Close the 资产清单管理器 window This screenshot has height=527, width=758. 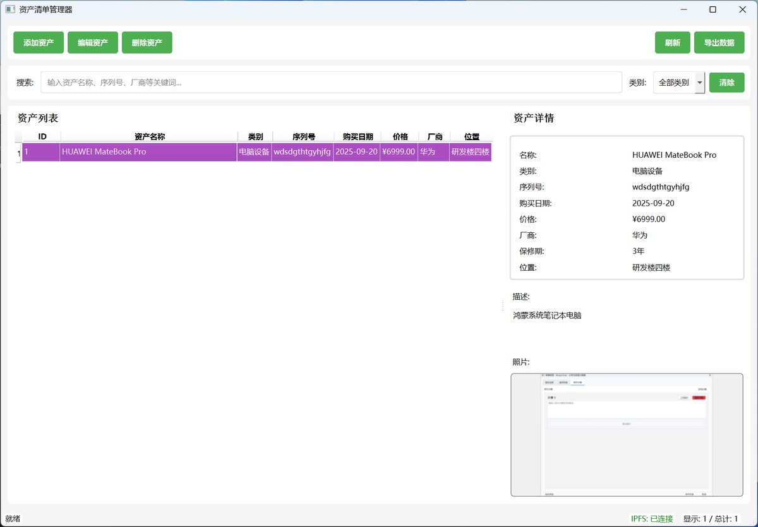pyautogui.click(x=742, y=9)
